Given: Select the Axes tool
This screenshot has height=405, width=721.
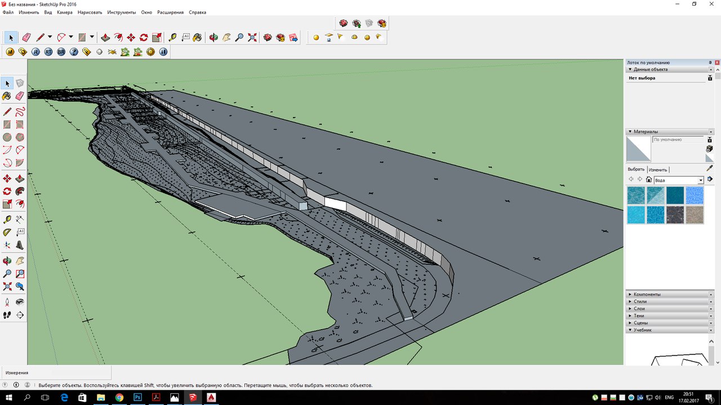Looking at the screenshot, I should tap(7, 245).
